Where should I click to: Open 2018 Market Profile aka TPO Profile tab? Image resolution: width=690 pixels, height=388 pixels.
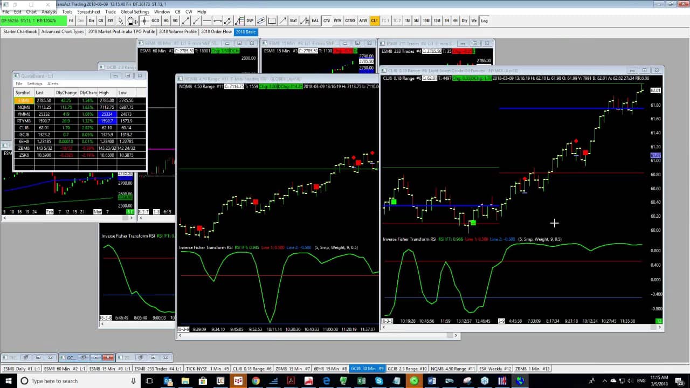click(121, 32)
